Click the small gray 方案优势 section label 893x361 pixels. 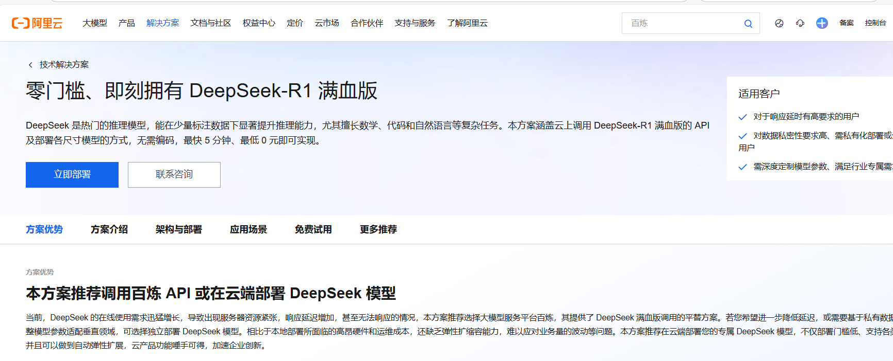tap(40, 272)
